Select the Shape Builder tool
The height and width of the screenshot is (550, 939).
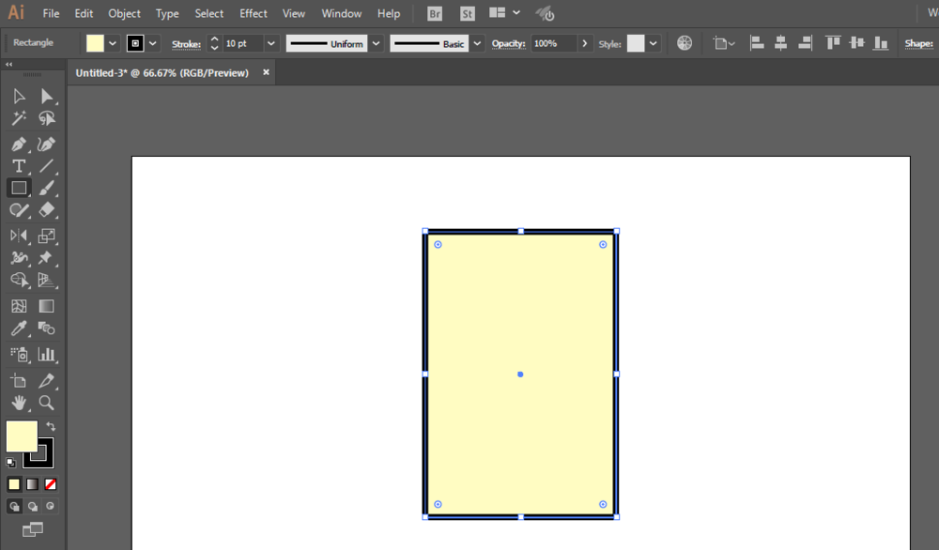pos(19,280)
